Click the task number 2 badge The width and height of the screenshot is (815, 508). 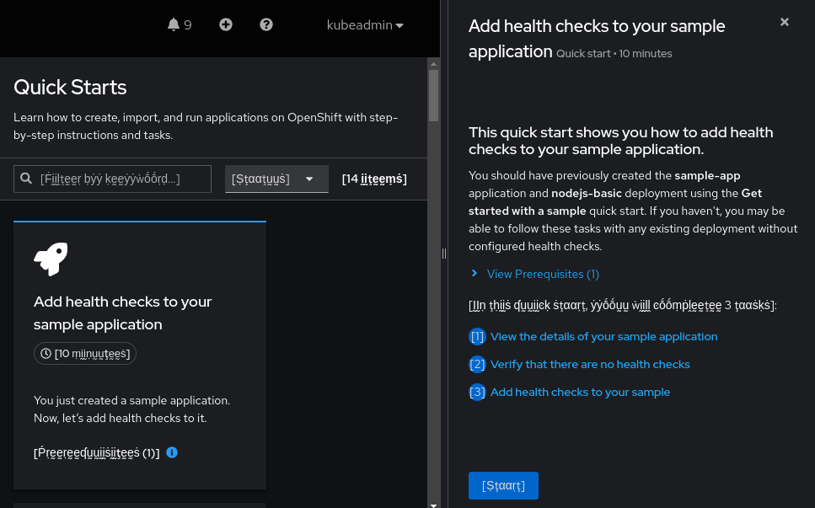tap(477, 365)
